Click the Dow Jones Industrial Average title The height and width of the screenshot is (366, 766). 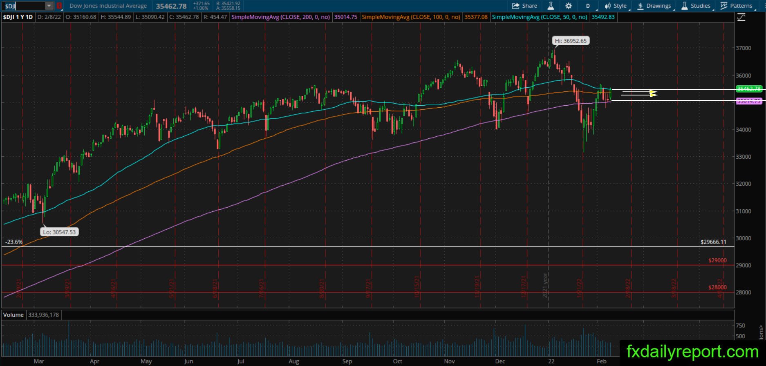pyautogui.click(x=108, y=6)
